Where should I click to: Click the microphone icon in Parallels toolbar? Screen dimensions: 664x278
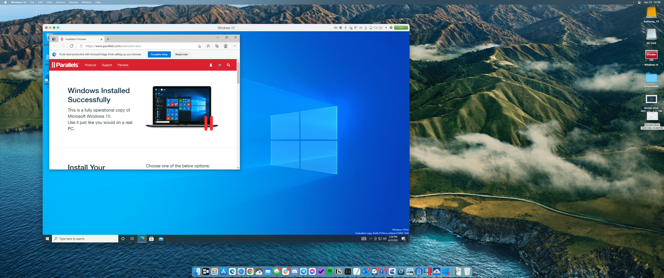pos(366,28)
